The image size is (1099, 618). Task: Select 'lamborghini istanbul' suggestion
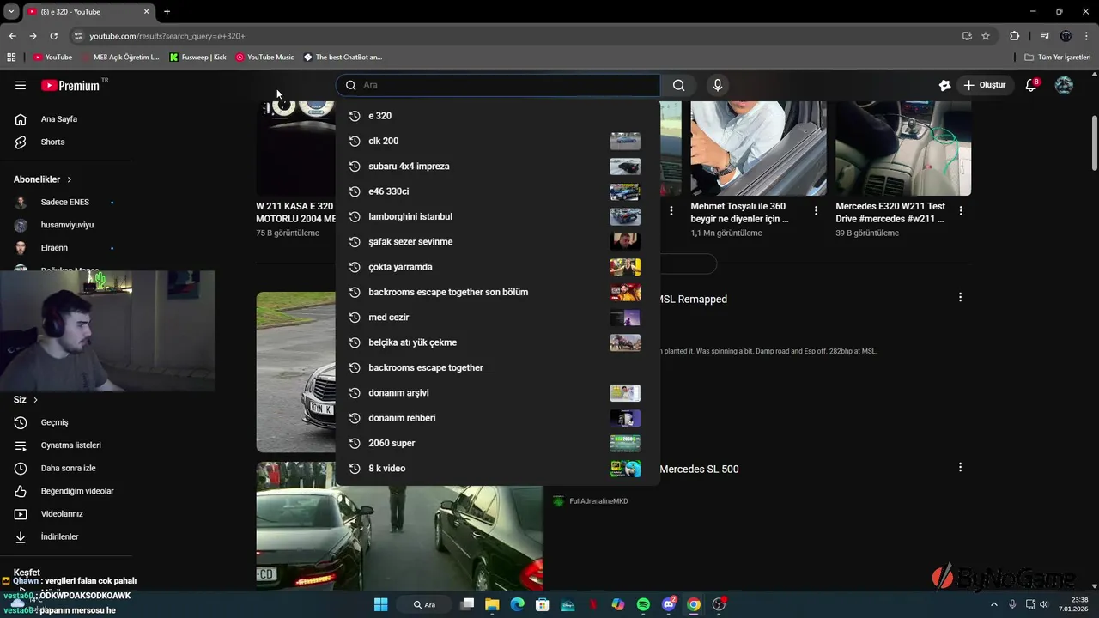498,216
